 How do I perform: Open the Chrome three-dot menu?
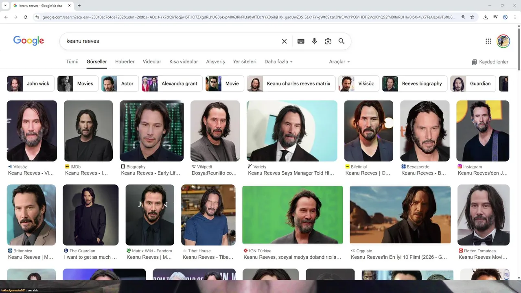[x=515, y=17]
